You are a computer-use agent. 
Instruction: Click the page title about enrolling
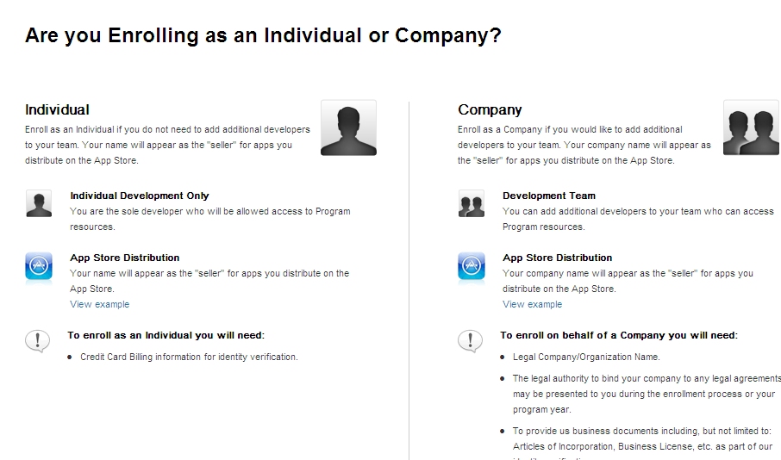[263, 36]
